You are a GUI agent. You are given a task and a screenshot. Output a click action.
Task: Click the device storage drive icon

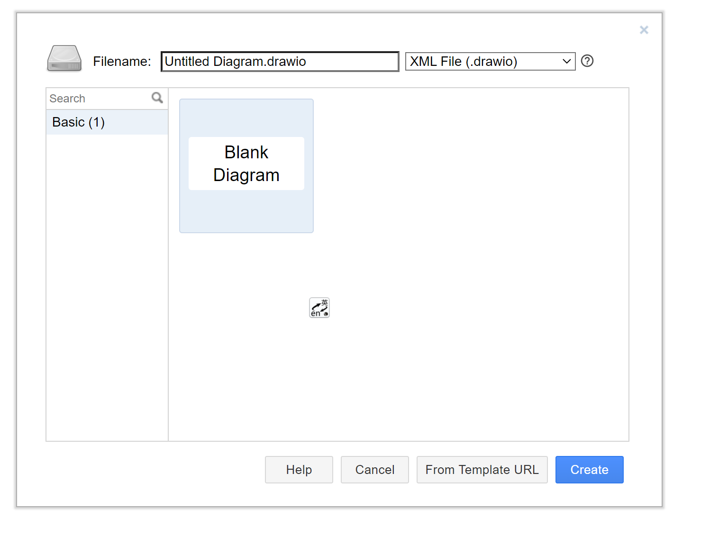tap(64, 59)
